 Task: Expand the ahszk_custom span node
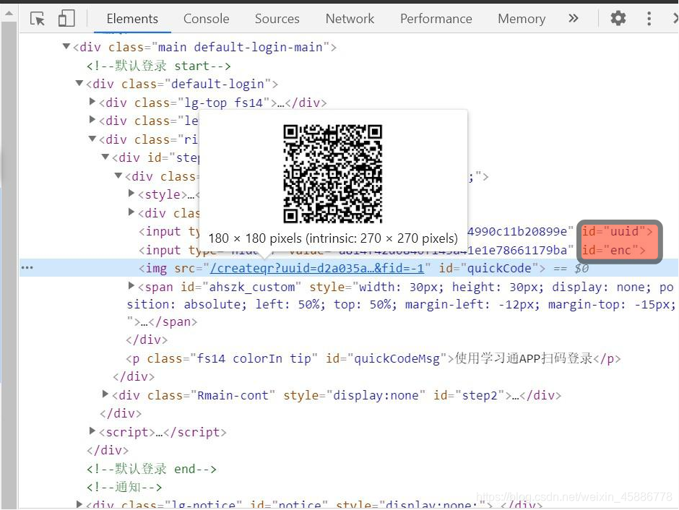(131, 286)
